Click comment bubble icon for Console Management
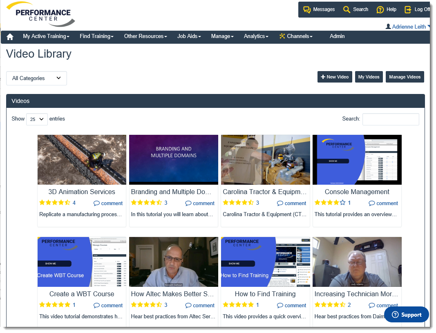Viewport: 436px width, 333px height. coord(372,203)
